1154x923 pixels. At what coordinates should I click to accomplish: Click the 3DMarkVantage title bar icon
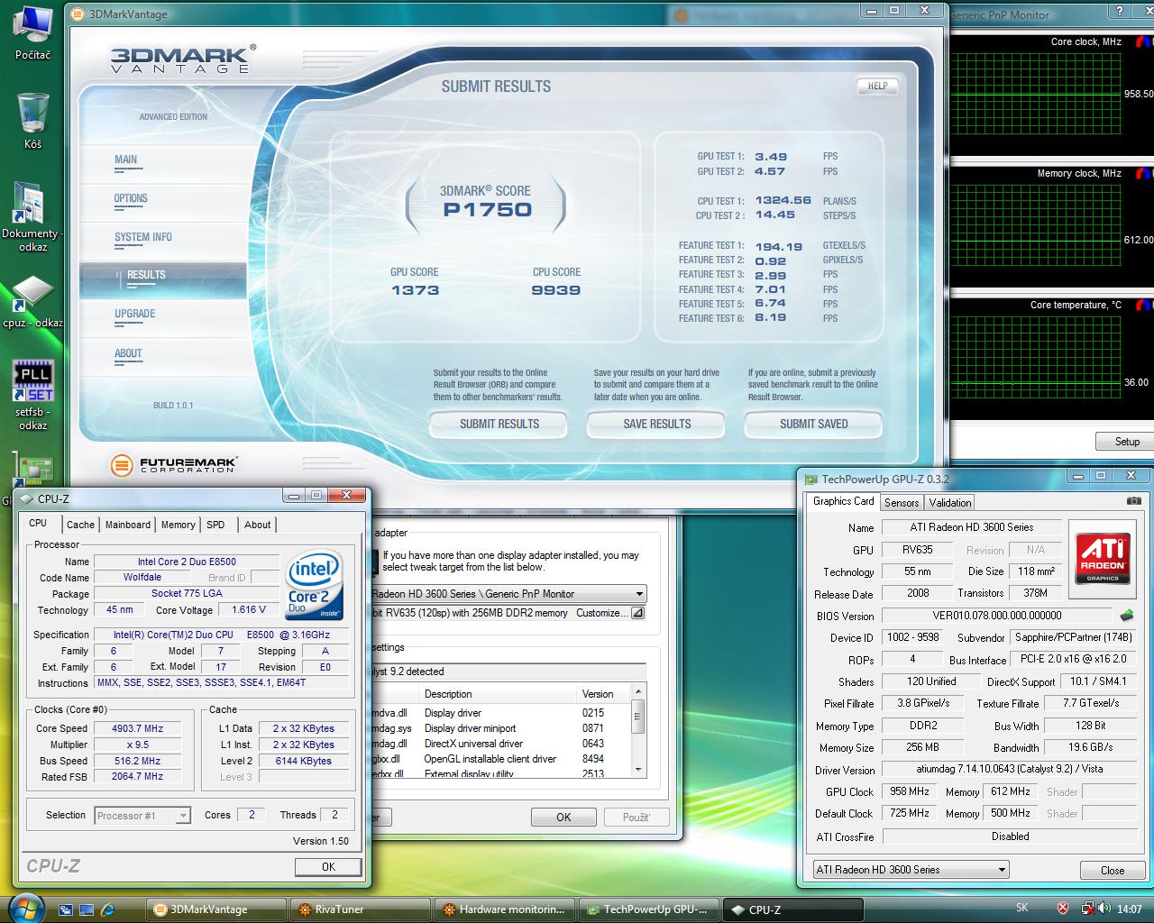pos(78,14)
